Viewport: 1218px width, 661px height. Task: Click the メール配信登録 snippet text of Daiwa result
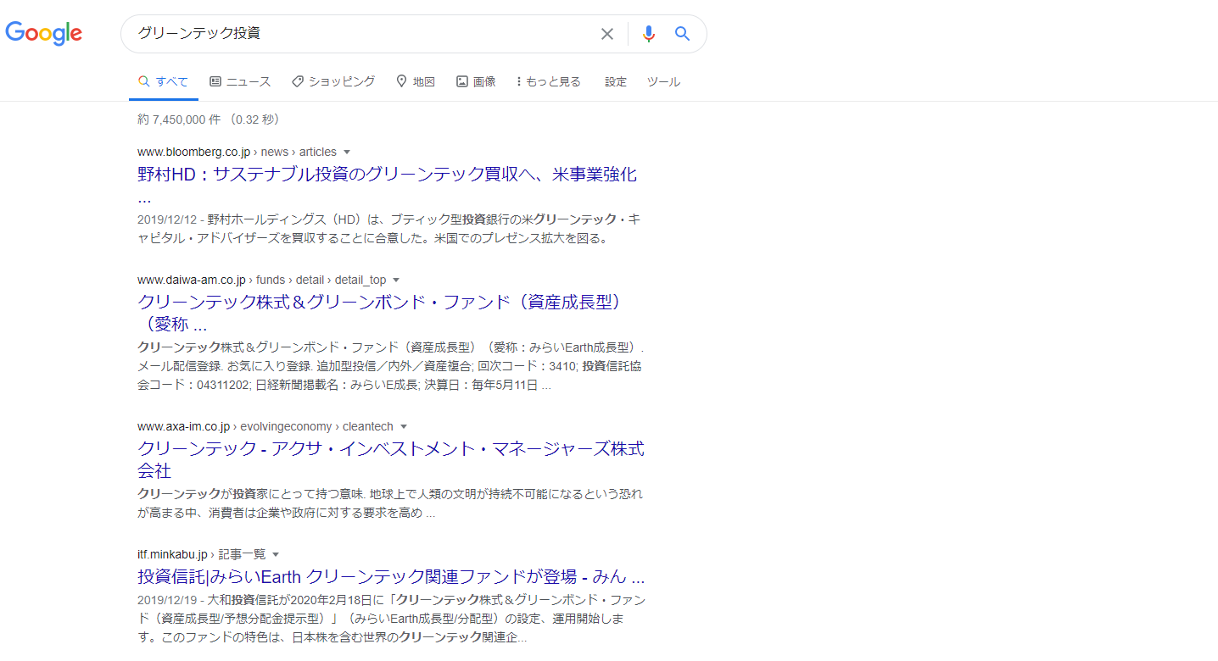[390, 366]
